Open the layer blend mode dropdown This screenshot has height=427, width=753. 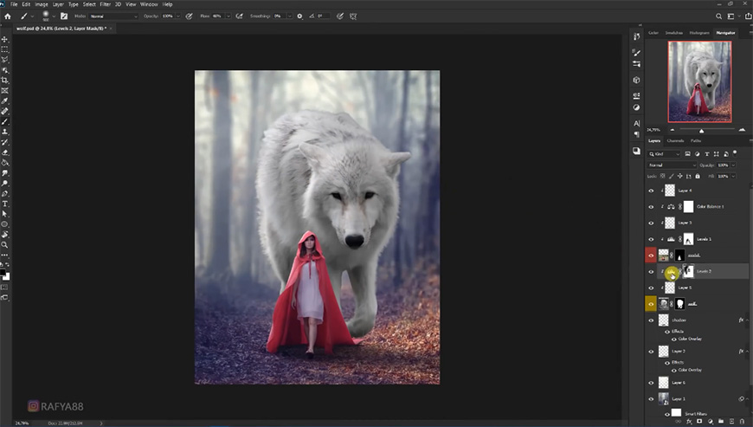click(672, 165)
